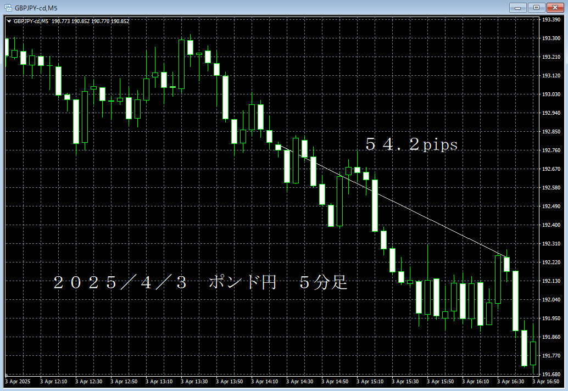Click the 3 Apr 2025 date label
Screen dimensions: 568x391
pyautogui.click(x=17, y=381)
